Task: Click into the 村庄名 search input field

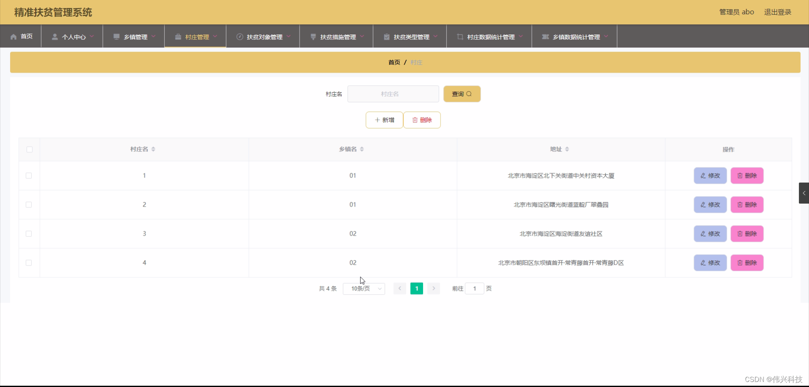Action: tap(393, 94)
